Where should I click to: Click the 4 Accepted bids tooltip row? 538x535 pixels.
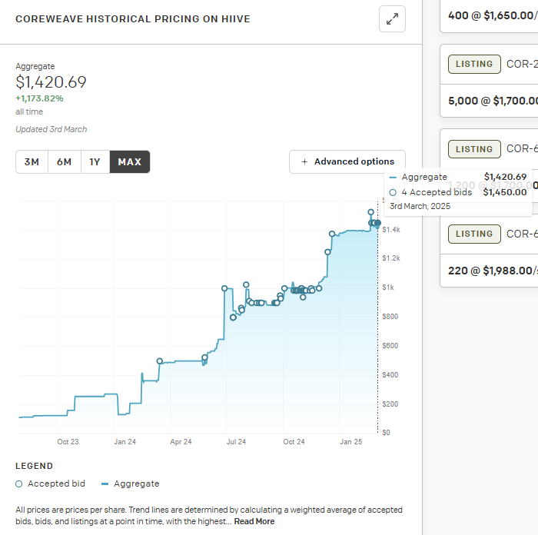point(458,192)
